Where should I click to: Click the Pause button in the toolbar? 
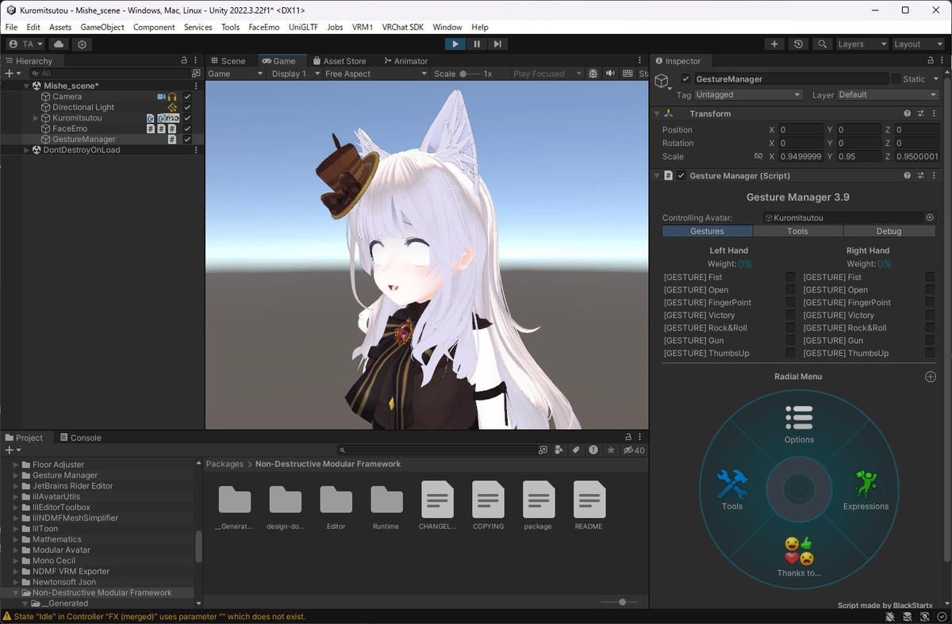[476, 44]
